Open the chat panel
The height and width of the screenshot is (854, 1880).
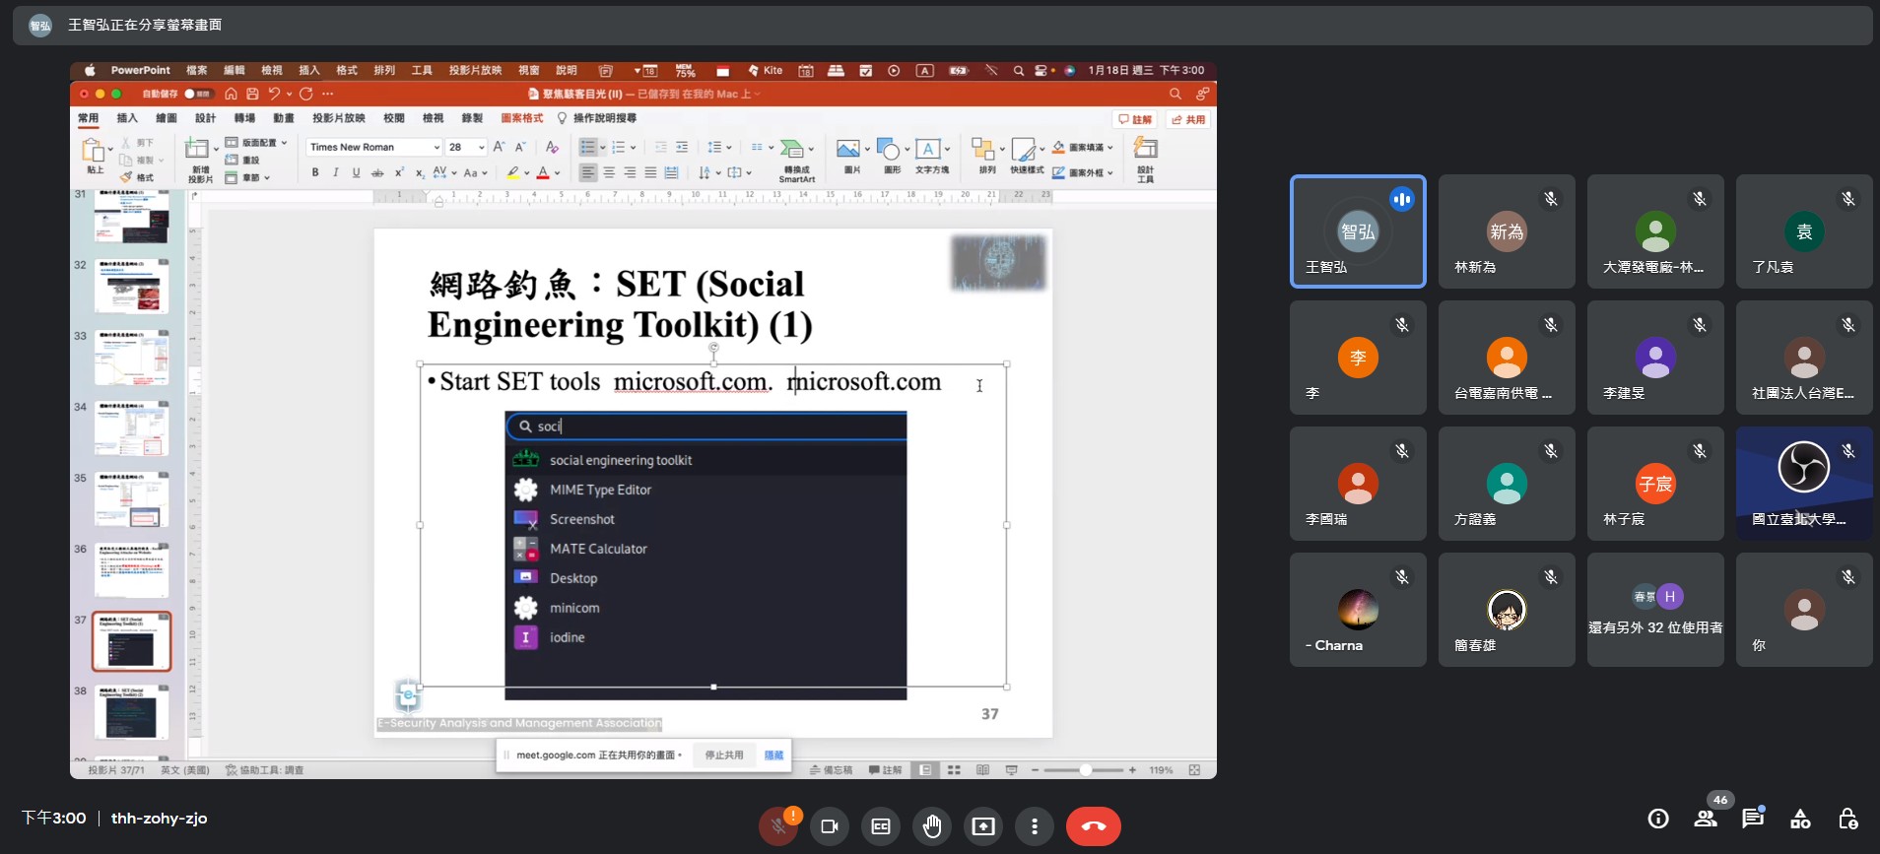click(1753, 819)
